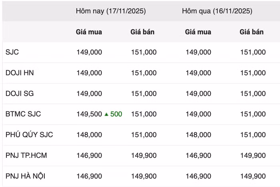Select the DOJI SG row label
Screen dimensions: 280x187
click(x=20, y=93)
